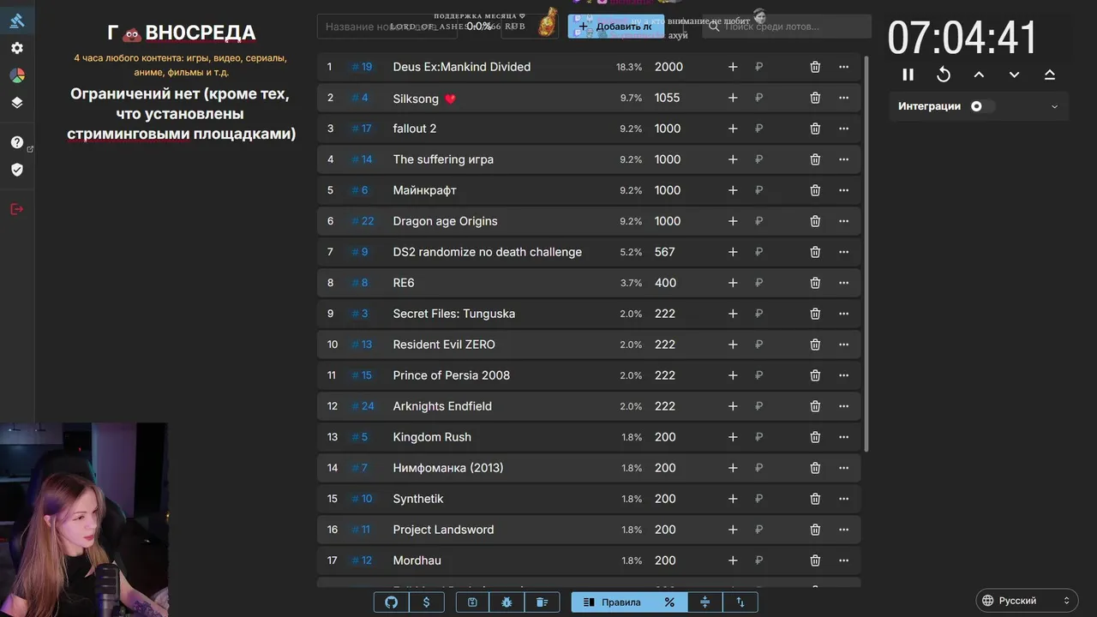Click the sort arrows icon in the bottom toolbar
Viewport: 1097px width, 617px height.
[740, 602]
